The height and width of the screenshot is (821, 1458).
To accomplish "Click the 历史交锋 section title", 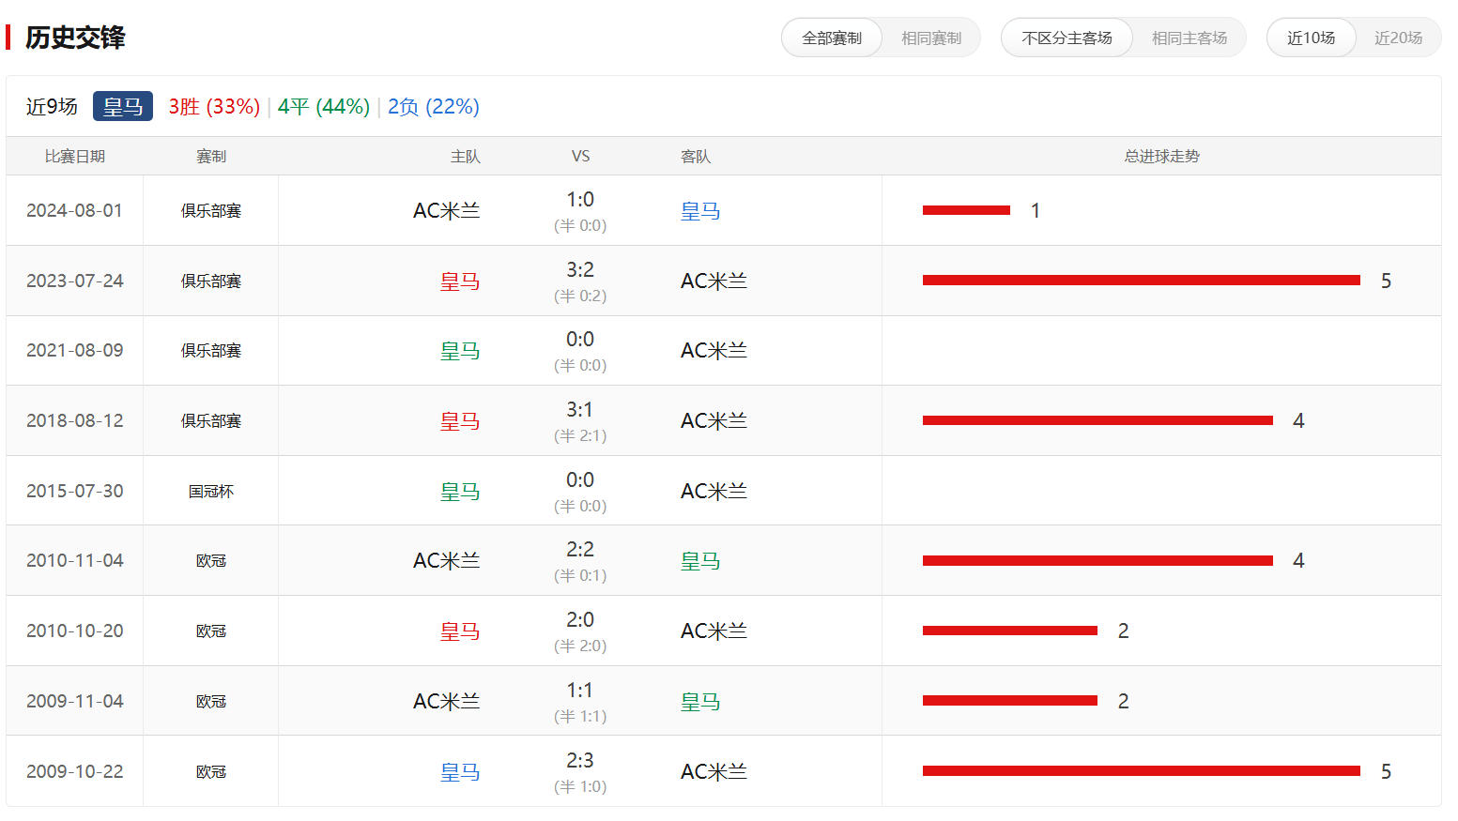I will 75,38.
